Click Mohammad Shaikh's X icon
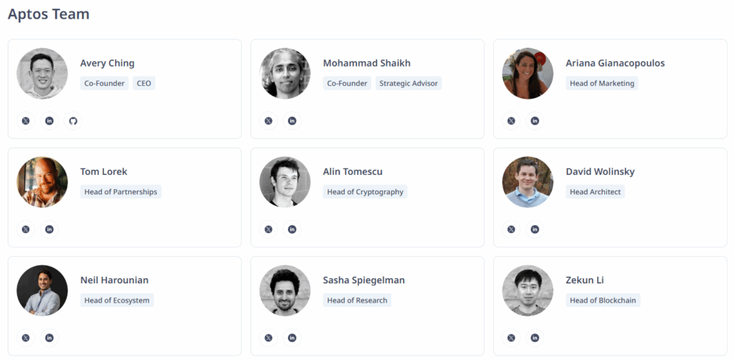This screenshot has height=360, width=734. [x=269, y=120]
